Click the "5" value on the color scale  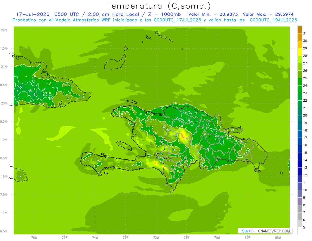[x=304, y=227]
